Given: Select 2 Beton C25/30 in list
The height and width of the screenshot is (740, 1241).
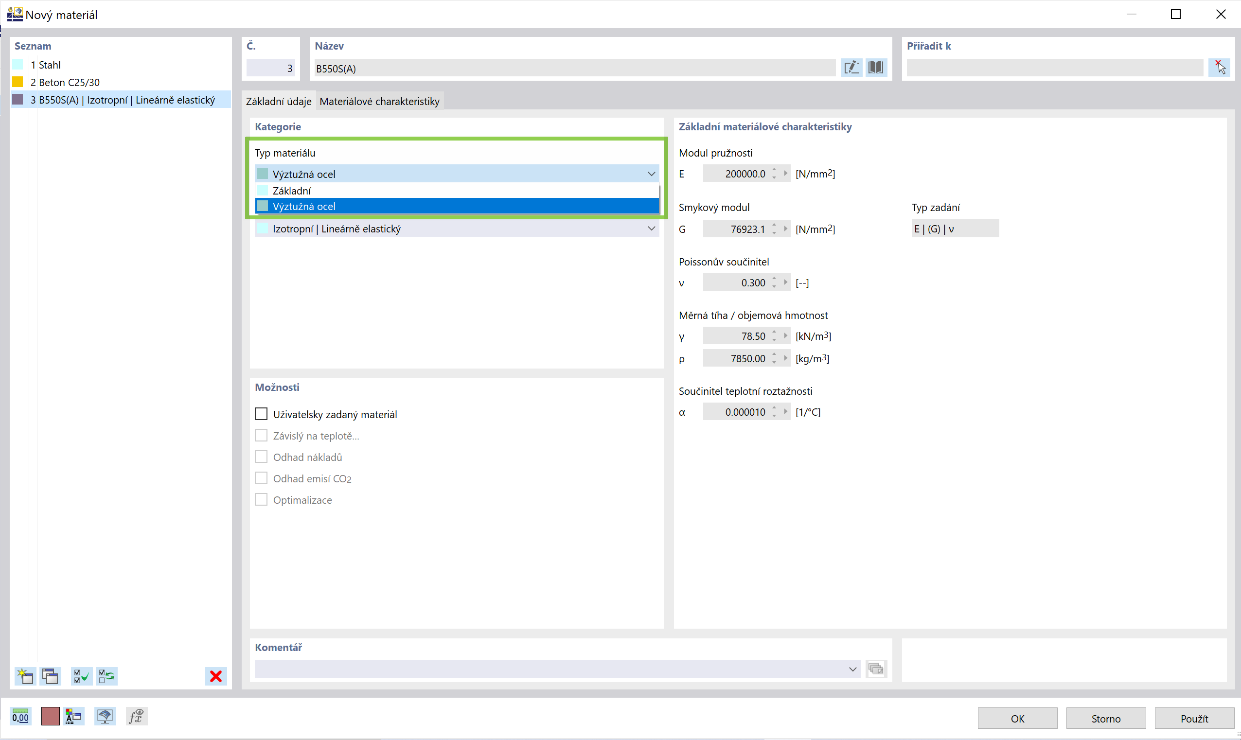Looking at the screenshot, I should coord(69,82).
